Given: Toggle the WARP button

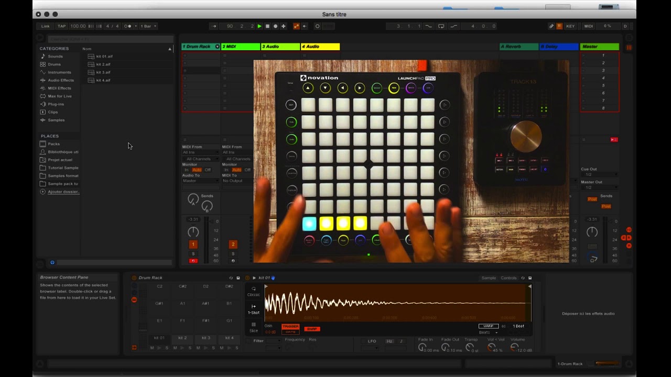Looking at the screenshot, I should tap(488, 326).
